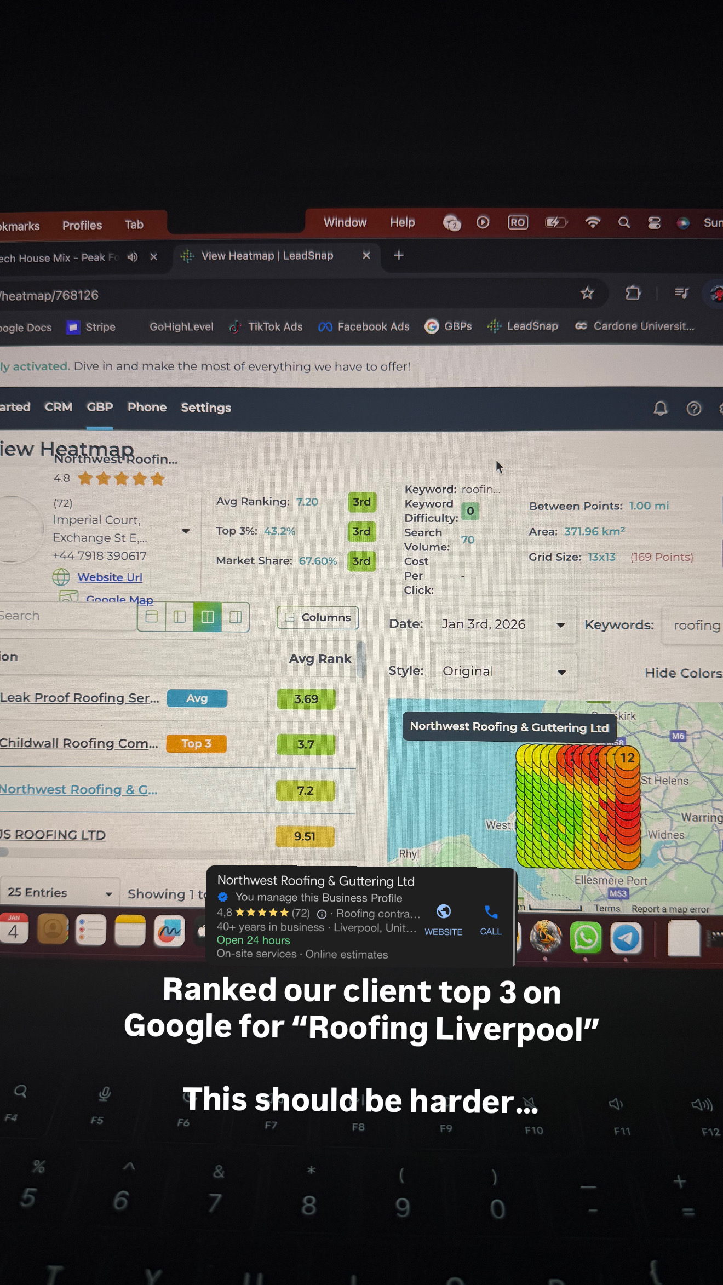Open the 25 Entries dropdown

pos(60,893)
